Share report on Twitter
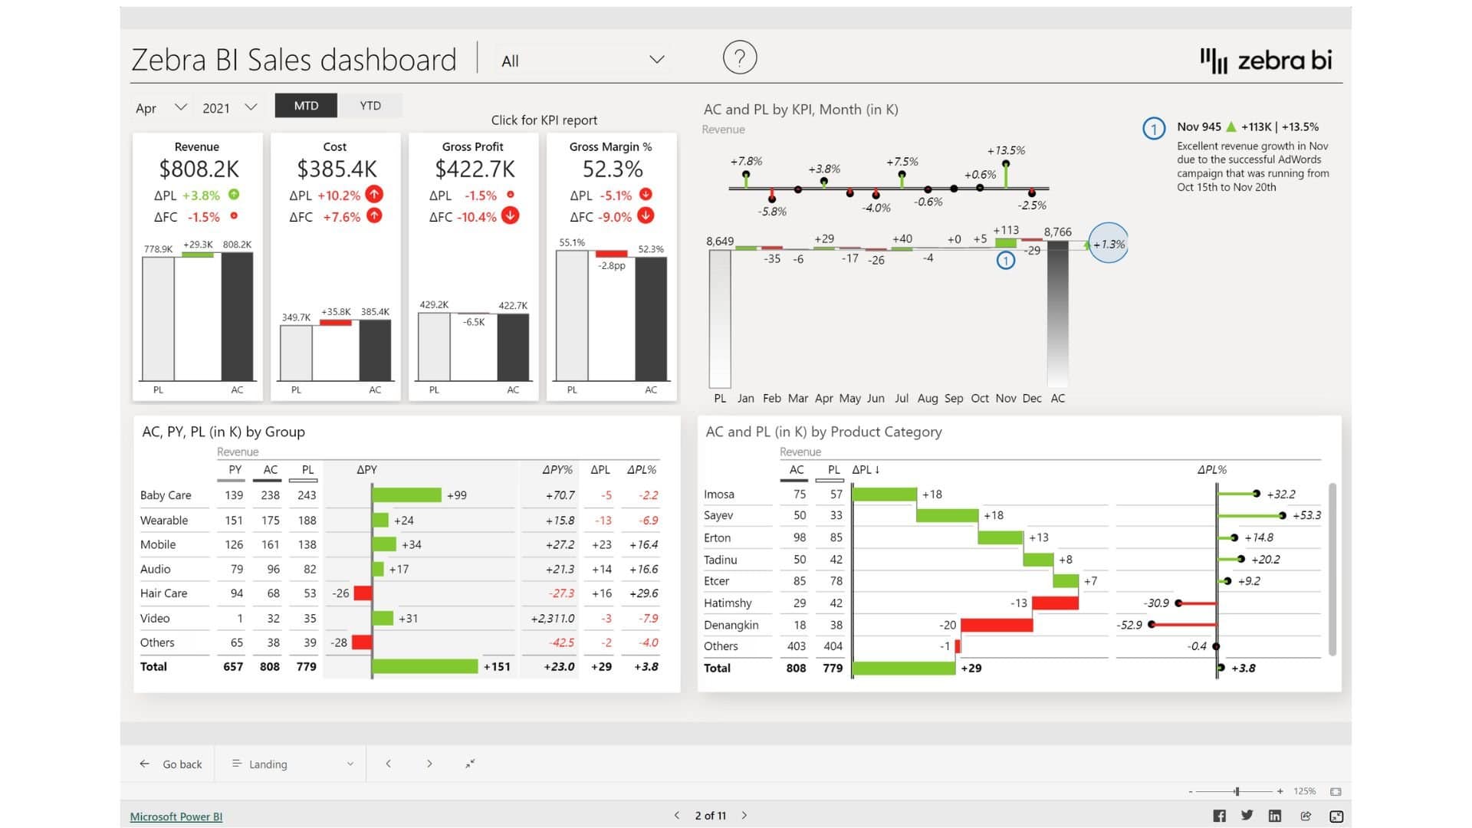1472x828 pixels. pos(1247,816)
